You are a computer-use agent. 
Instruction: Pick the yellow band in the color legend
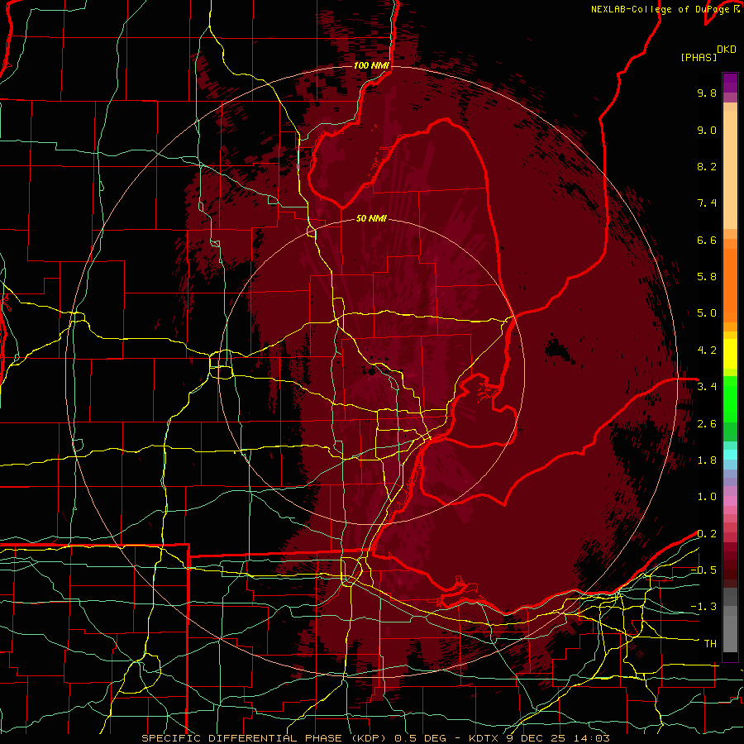click(x=730, y=354)
